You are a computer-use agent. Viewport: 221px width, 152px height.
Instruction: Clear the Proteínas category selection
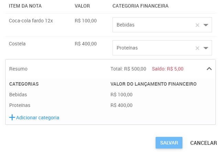point(197,48)
